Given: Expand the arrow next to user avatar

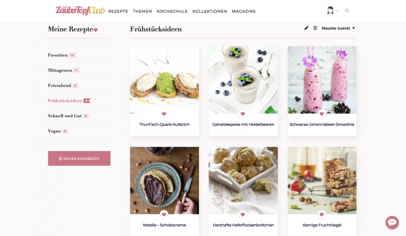Looking at the screenshot, I should tap(337, 11).
